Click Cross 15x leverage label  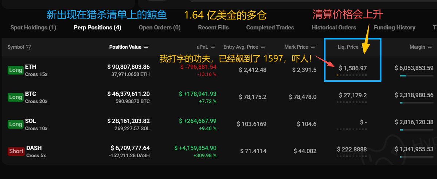click(x=36, y=74)
